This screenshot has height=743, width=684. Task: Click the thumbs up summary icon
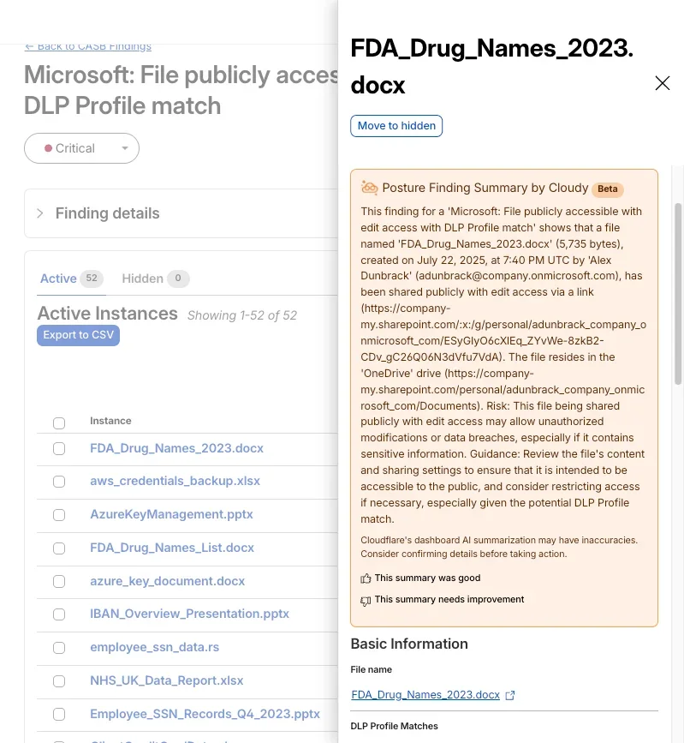(x=366, y=578)
